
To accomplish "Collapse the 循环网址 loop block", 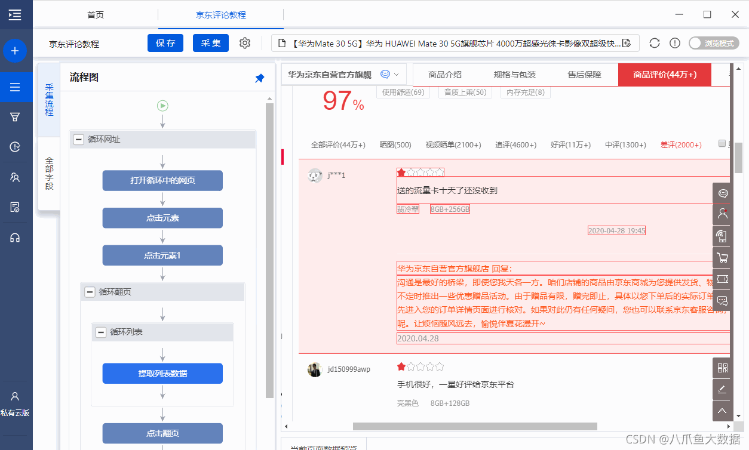I will 78,139.
